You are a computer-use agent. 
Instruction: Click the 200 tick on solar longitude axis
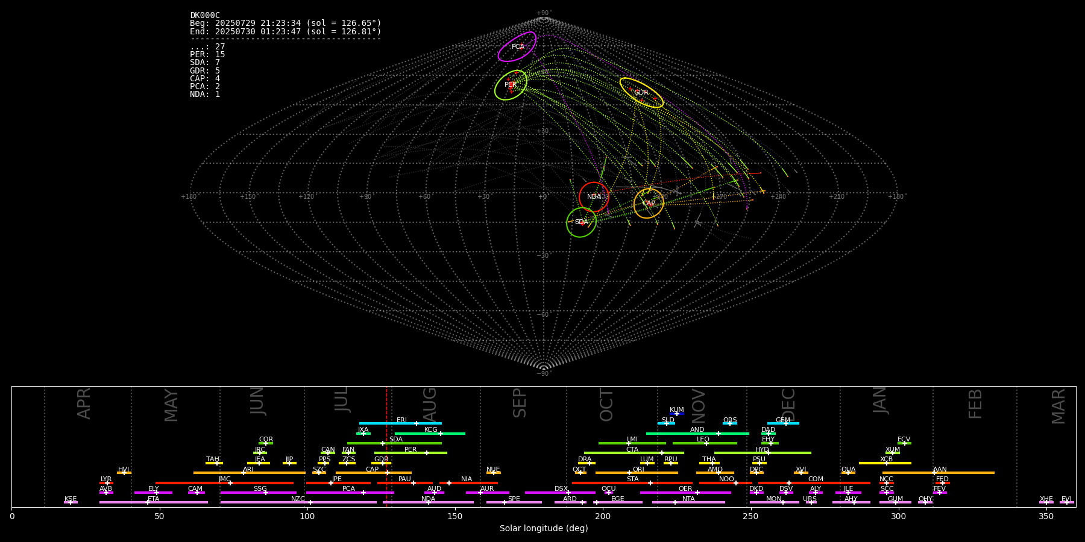pos(603,516)
